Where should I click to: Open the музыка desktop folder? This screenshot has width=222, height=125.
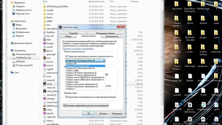click(x=203, y=19)
